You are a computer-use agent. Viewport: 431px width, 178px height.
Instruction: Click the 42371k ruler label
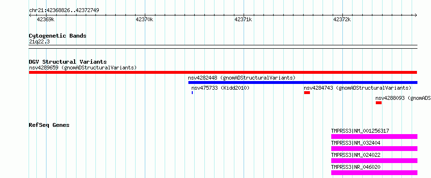[243, 19]
